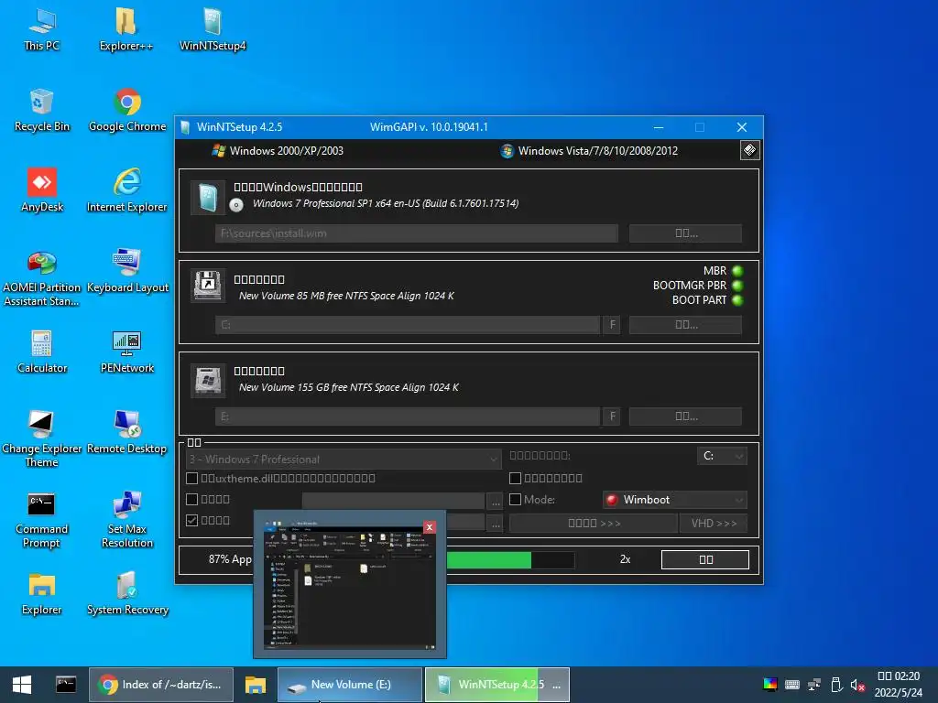This screenshot has height=703, width=938.
Task: Open the Explorer++ desktop folder icon
Action: tap(125, 29)
